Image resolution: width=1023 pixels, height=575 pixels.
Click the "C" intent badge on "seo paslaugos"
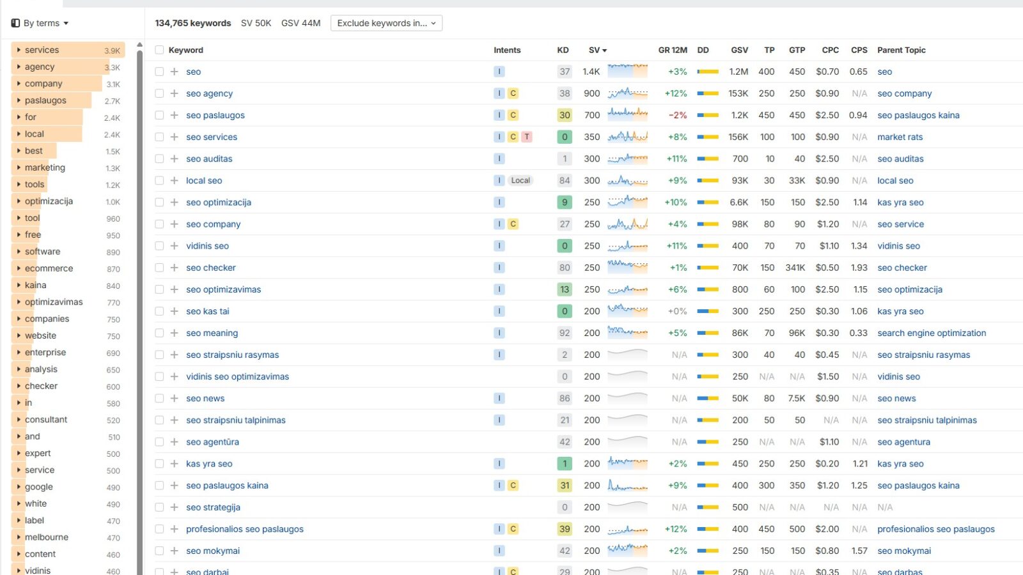pos(512,115)
